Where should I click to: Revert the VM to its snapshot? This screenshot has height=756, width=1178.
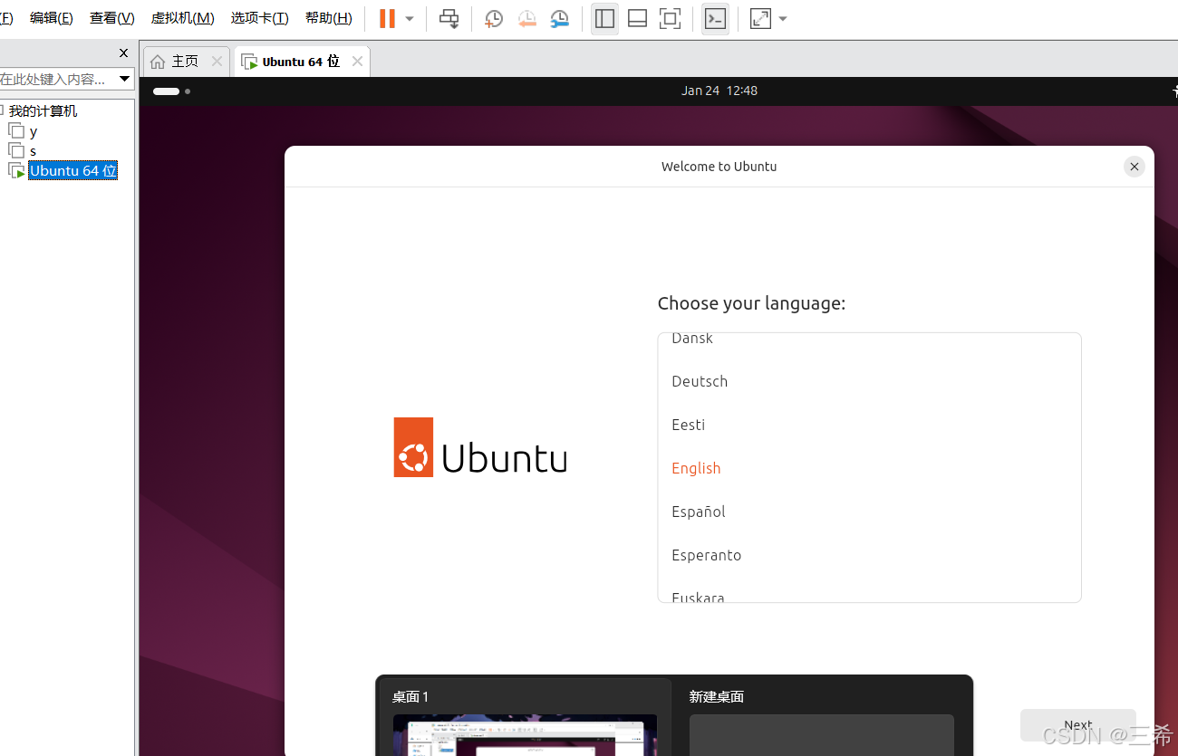coord(526,18)
